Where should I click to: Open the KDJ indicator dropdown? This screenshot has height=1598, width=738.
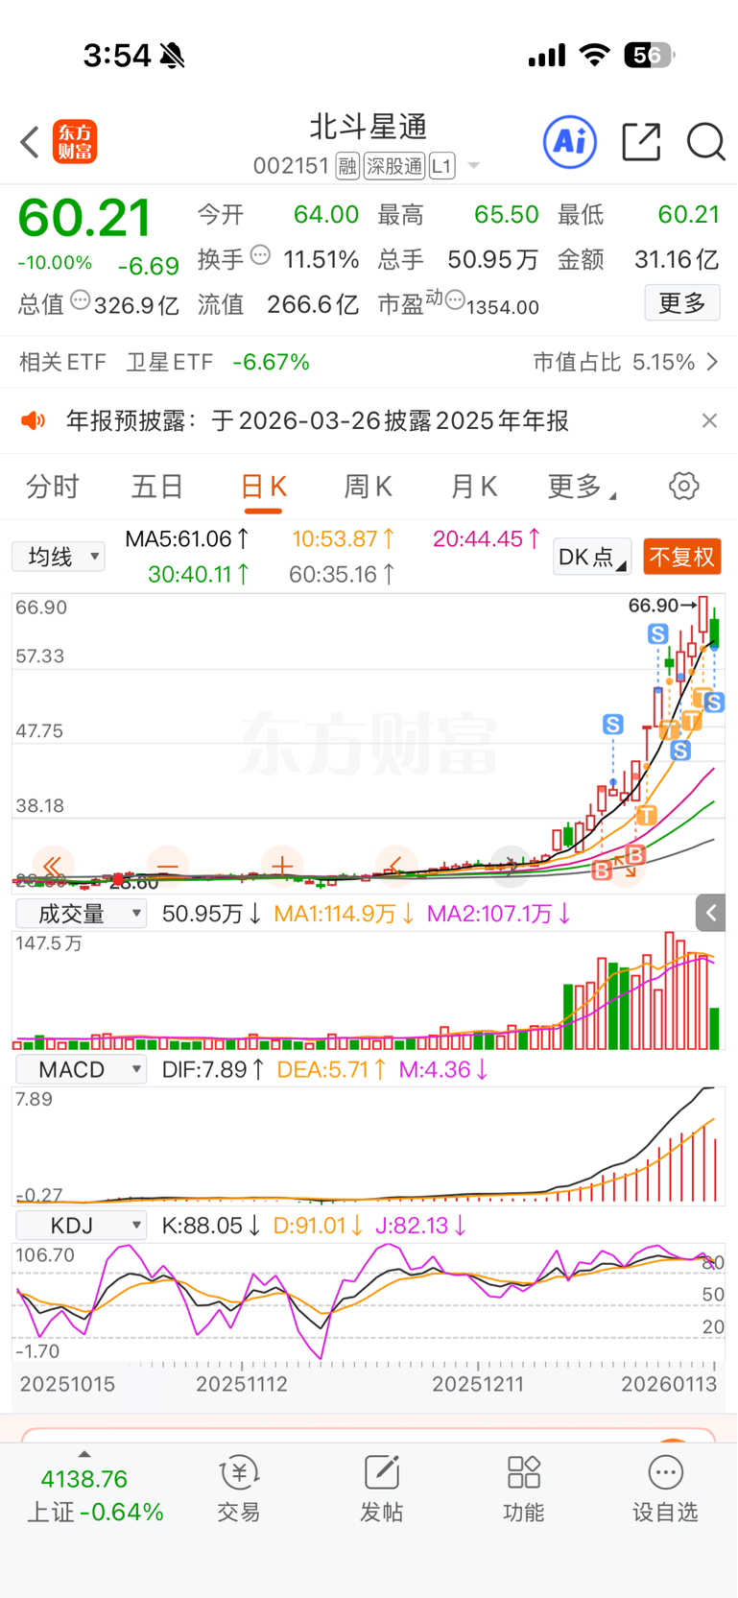click(82, 1226)
